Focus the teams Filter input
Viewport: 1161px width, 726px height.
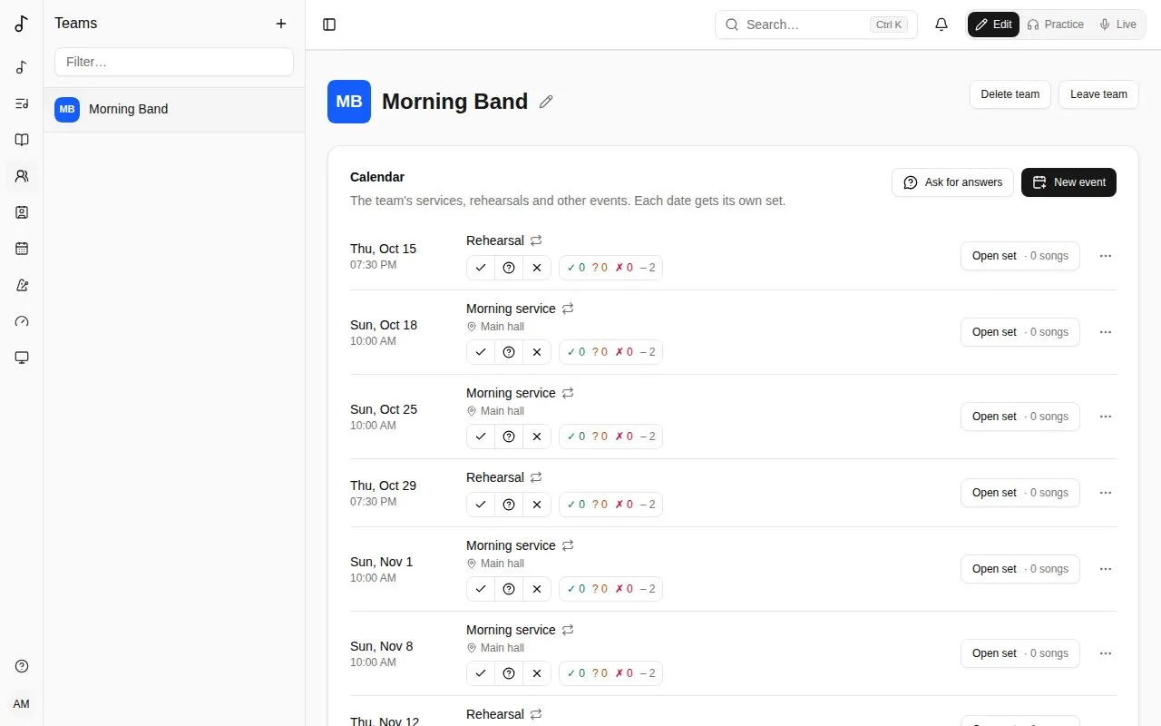click(174, 62)
